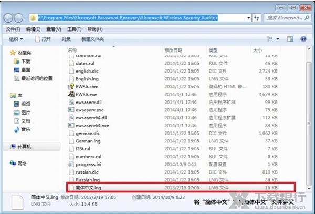Screen dimensions: 315x214
Task: Click the ewsaserv.dll file icon
Action: coord(71,102)
